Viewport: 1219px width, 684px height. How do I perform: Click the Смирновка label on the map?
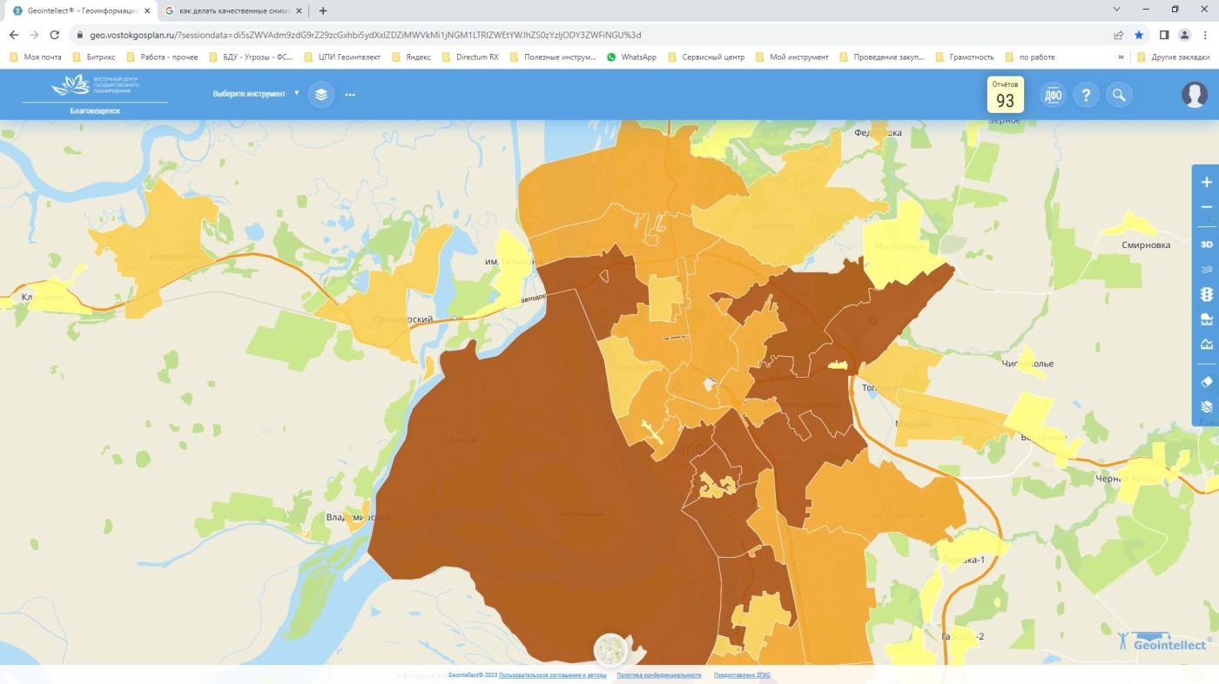pyautogui.click(x=1146, y=245)
